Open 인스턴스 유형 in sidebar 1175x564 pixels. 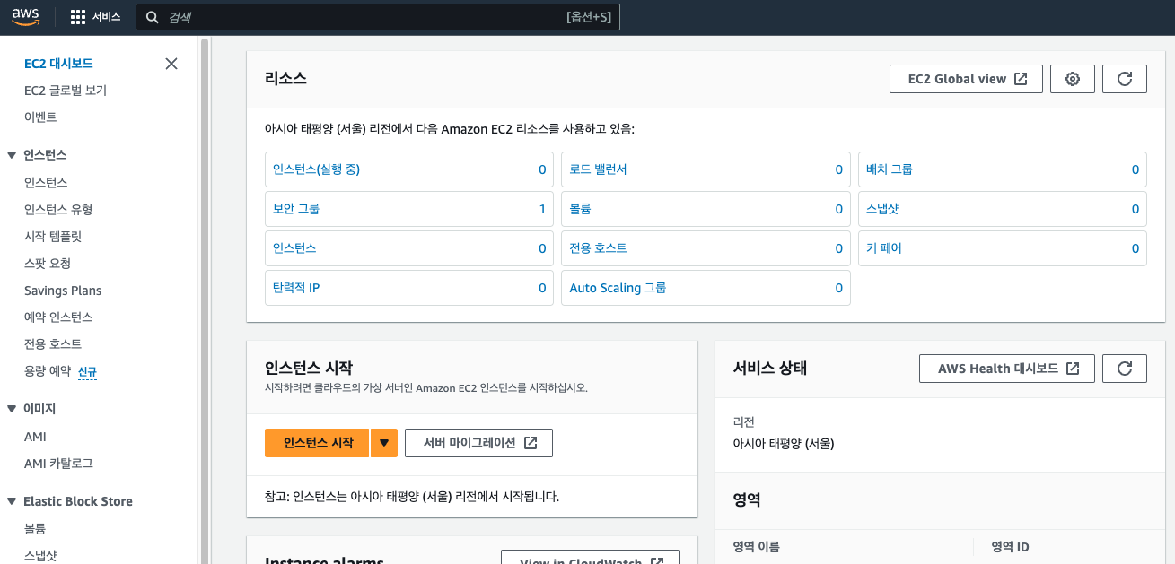[x=58, y=209]
